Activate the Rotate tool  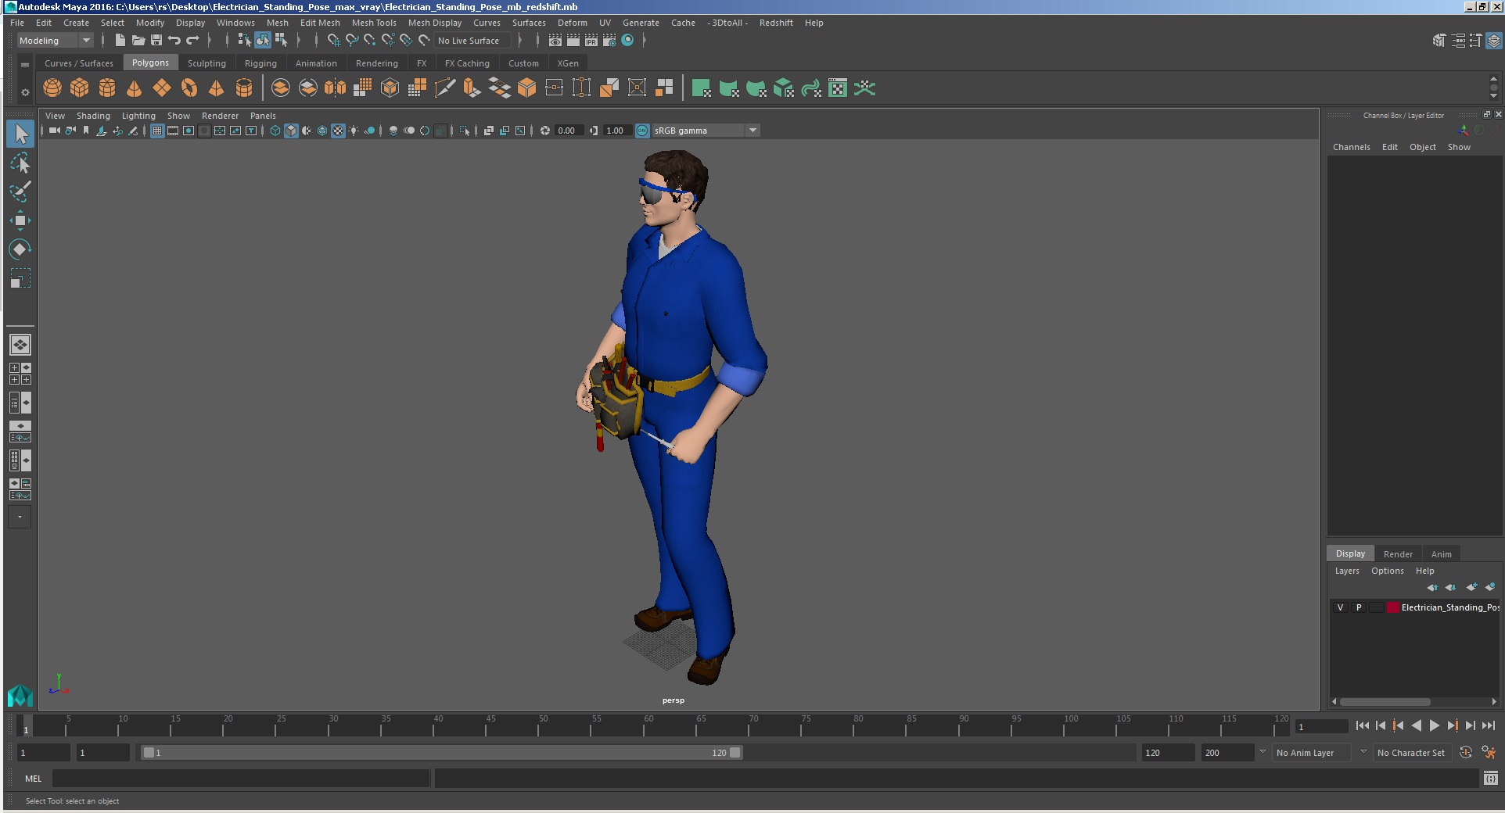point(20,249)
